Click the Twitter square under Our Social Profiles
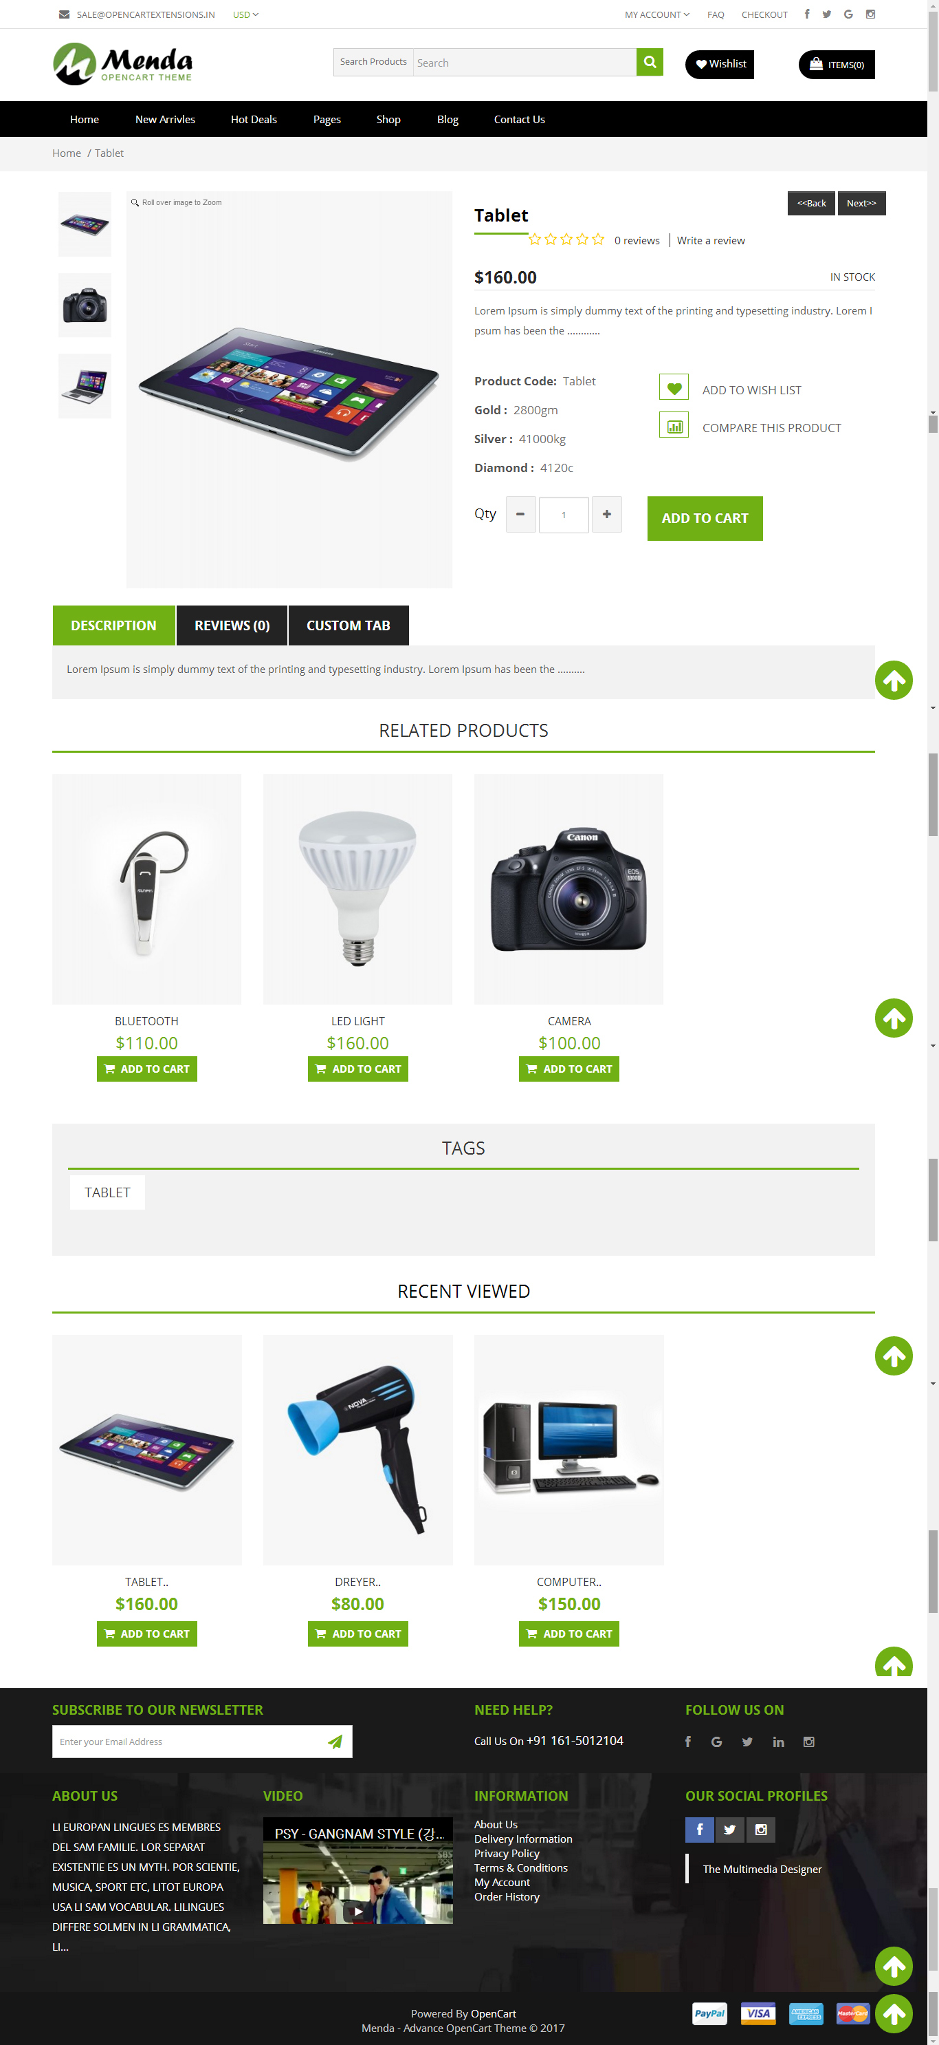 (729, 1830)
